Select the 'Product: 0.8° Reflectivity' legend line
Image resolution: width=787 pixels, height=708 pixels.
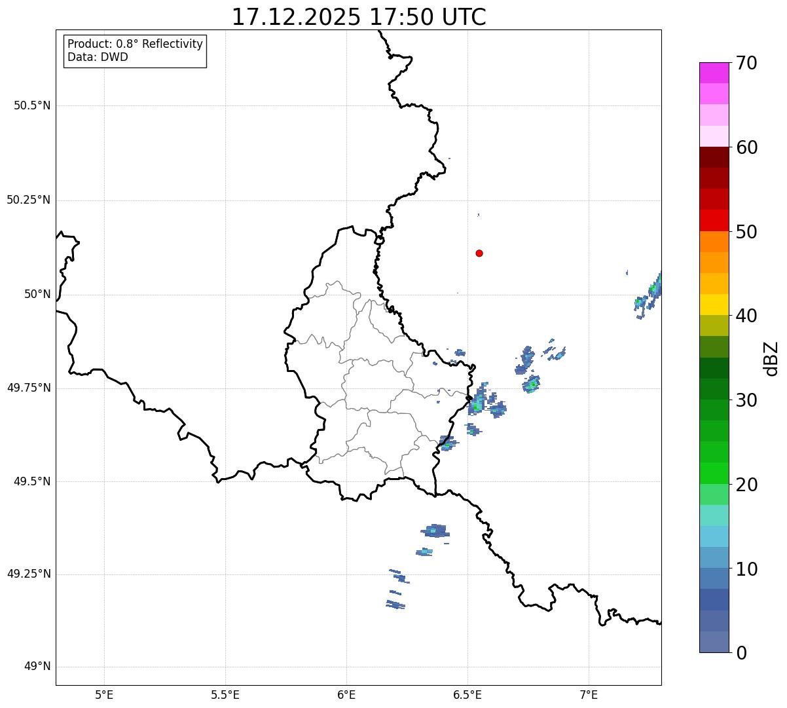tap(136, 44)
